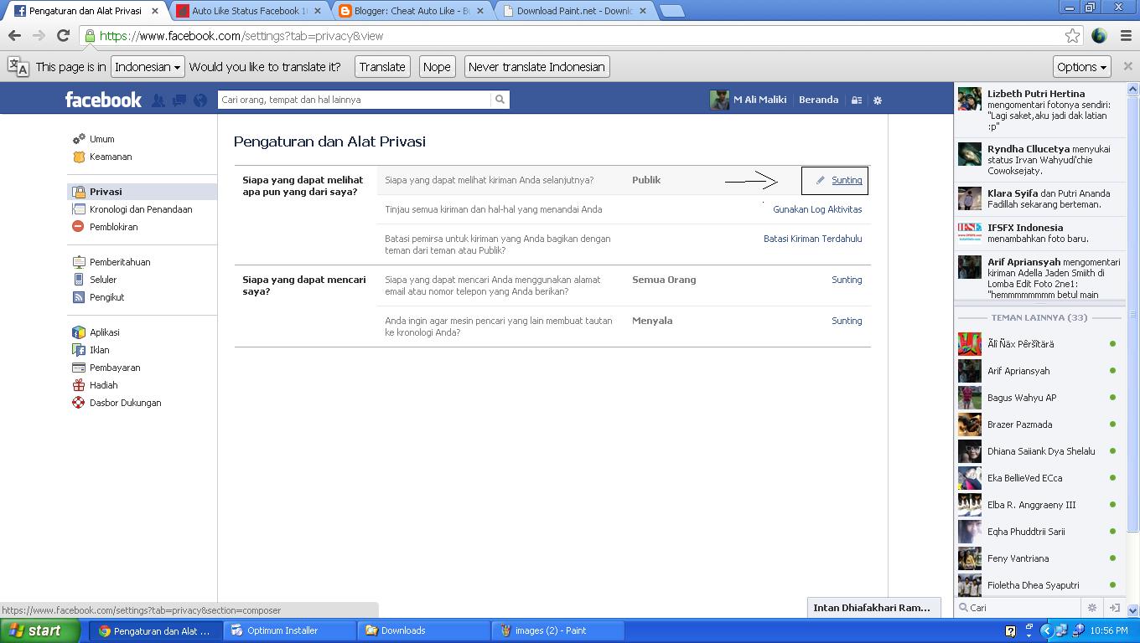Screen dimensions: 1140x643
Task: Click Gunakan Log Aktivitas link
Action: (x=817, y=209)
